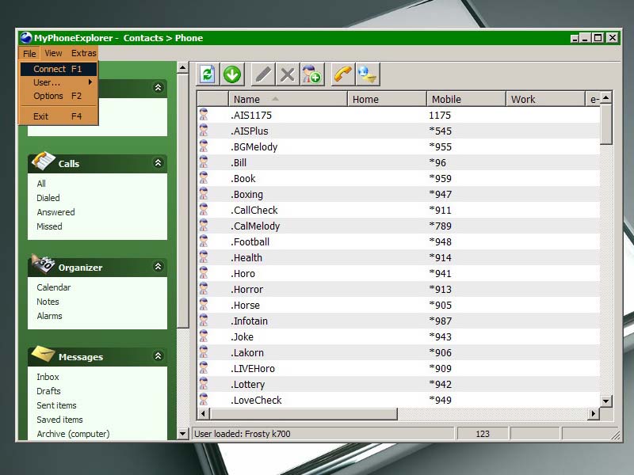Show Answered calls

(x=55, y=212)
